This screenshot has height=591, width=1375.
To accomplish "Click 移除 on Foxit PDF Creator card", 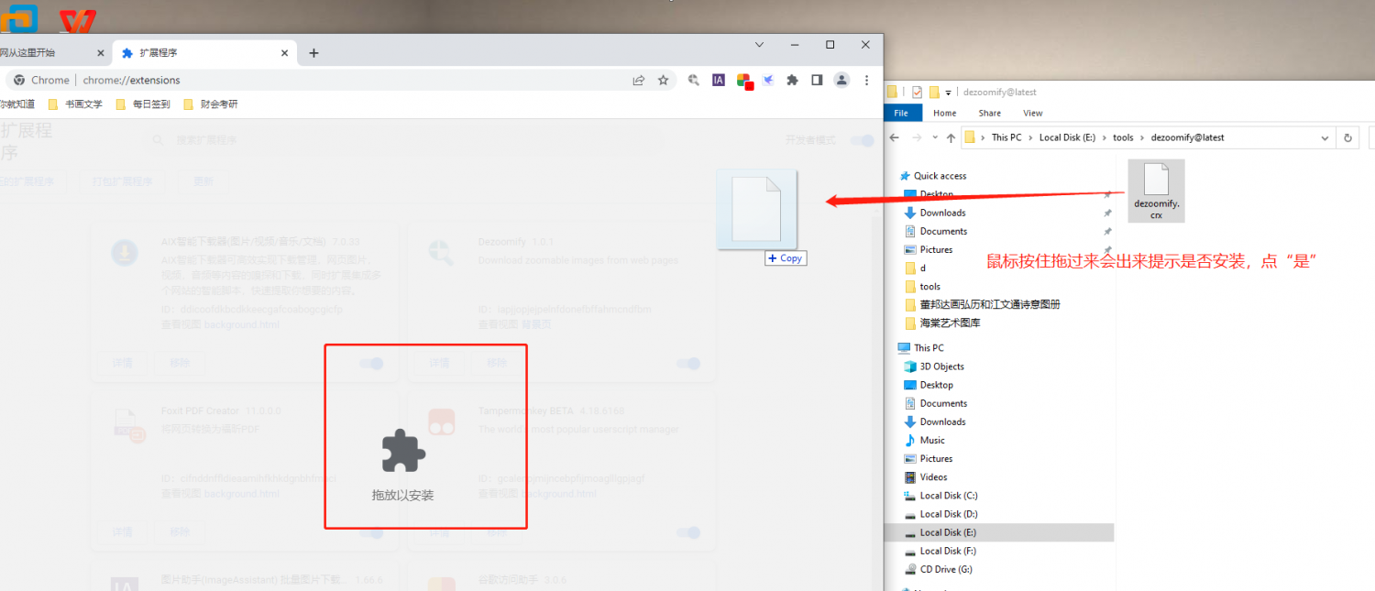I will coord(180,531).
